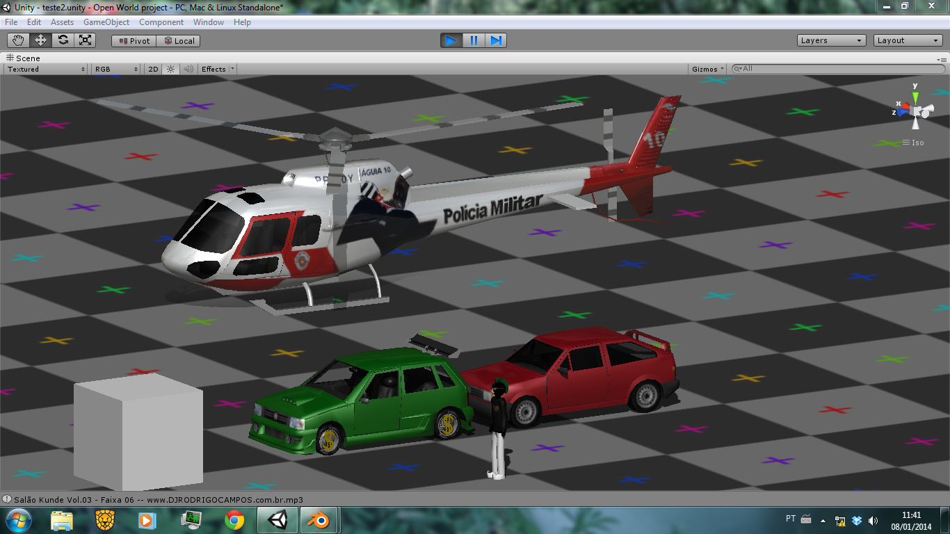The height and width of the screenshot is (534, 950).
Task: Open the File menu
Action: click(11, 22)
